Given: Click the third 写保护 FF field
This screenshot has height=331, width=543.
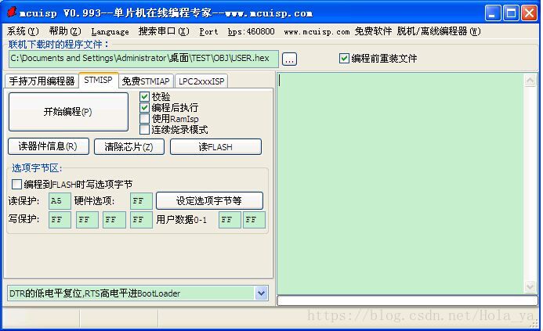Looking at the screenshot, I should coord(114,220).
